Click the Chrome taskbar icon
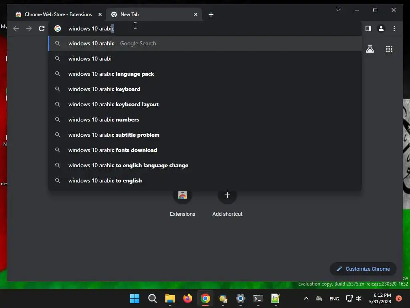410x308 pixels. pyautogui.click(x=205, y=298)
